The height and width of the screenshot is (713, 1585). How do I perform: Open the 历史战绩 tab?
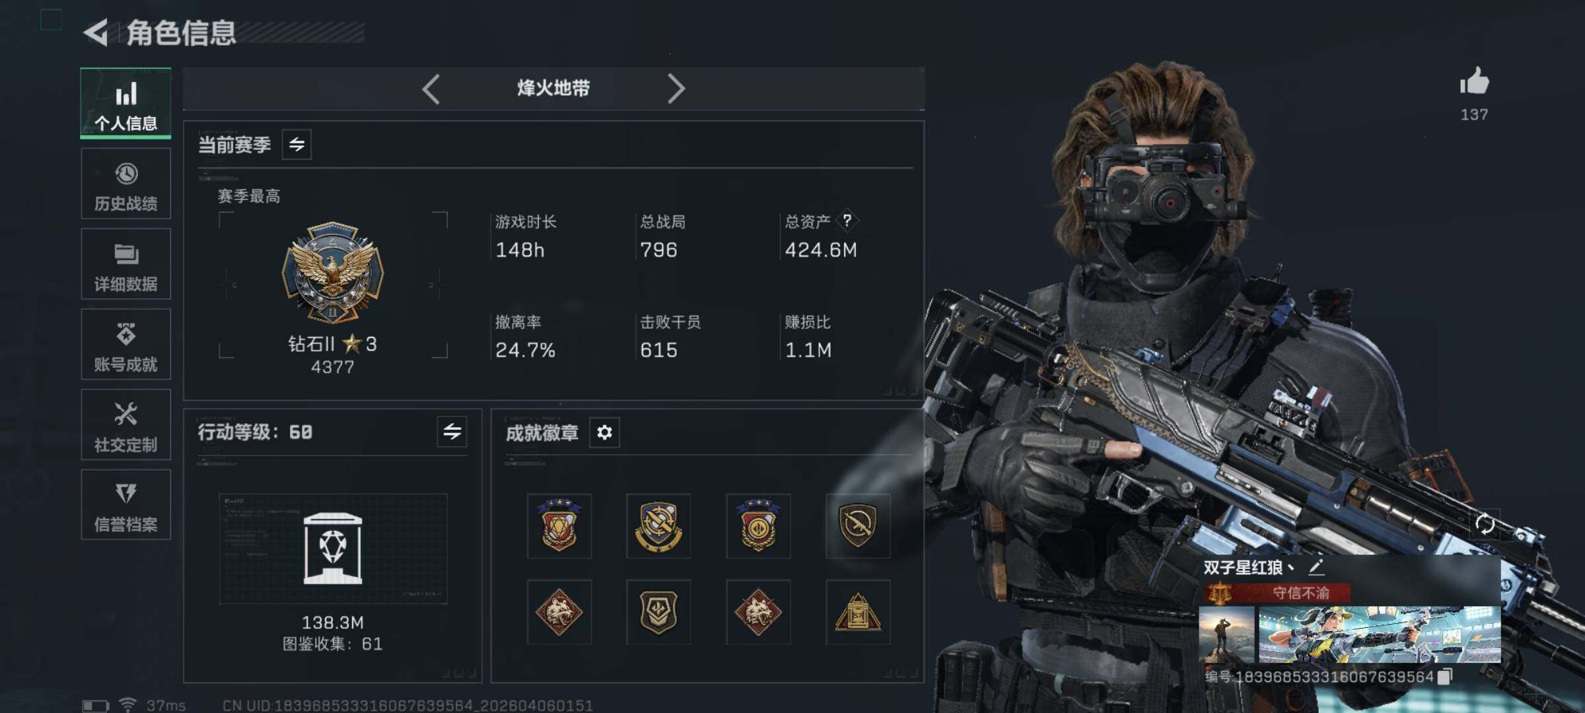pos(125,184)
